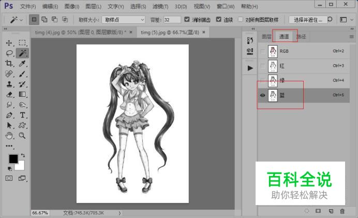
Task: Expand the icon panel dock arrows
Action: 253,29
